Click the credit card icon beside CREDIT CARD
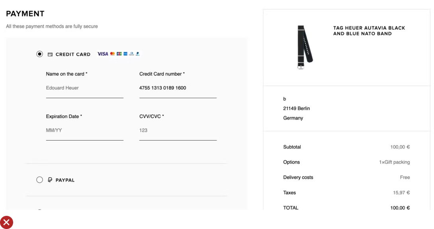This screenshot has width=434, height=229. click(50, 54)
